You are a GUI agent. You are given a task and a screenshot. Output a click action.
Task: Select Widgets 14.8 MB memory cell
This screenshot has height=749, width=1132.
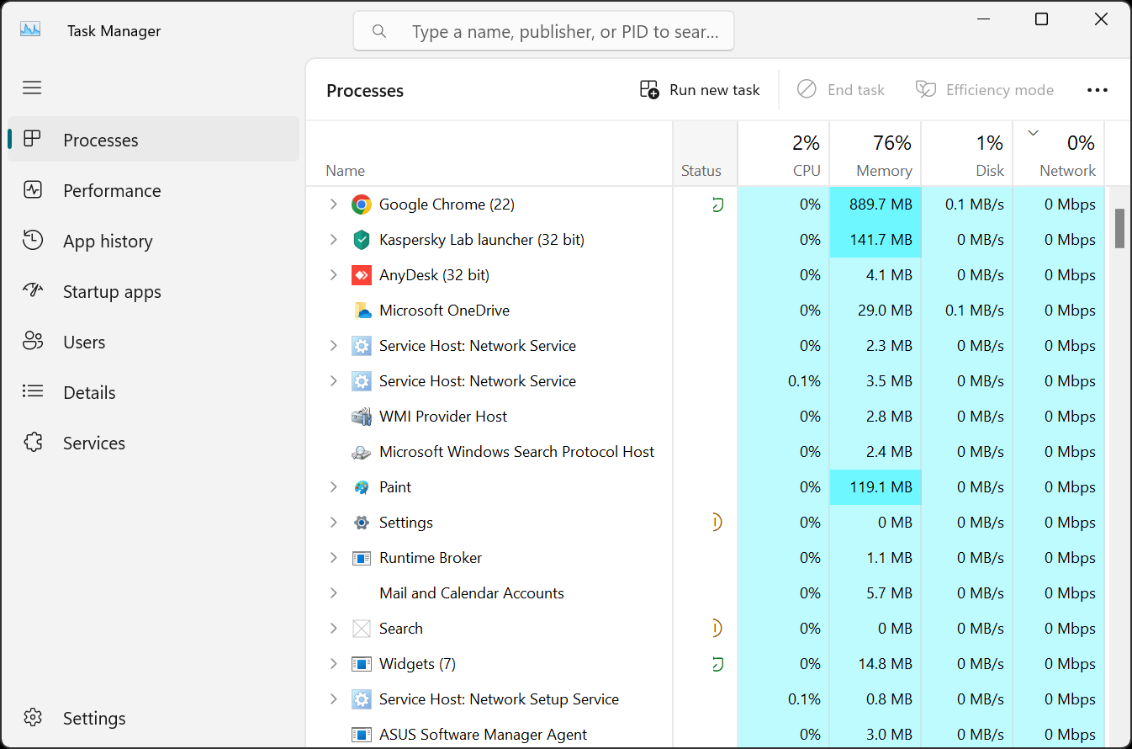tap(875, 664)
